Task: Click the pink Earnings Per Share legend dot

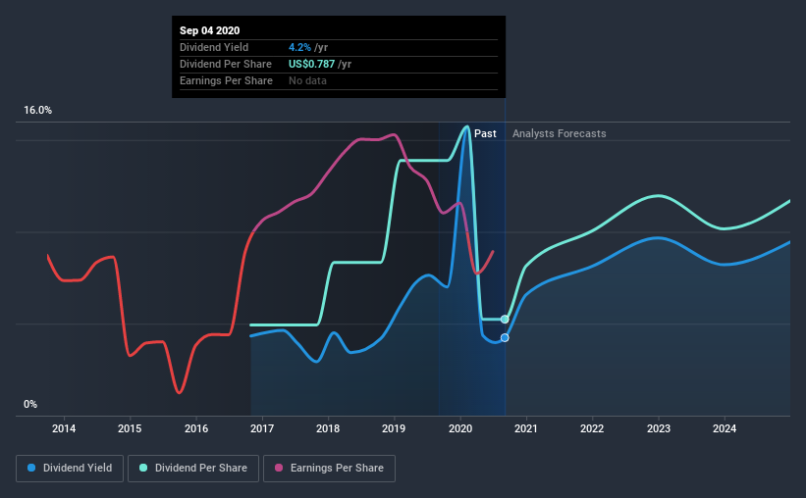Action: click(279, 468)
